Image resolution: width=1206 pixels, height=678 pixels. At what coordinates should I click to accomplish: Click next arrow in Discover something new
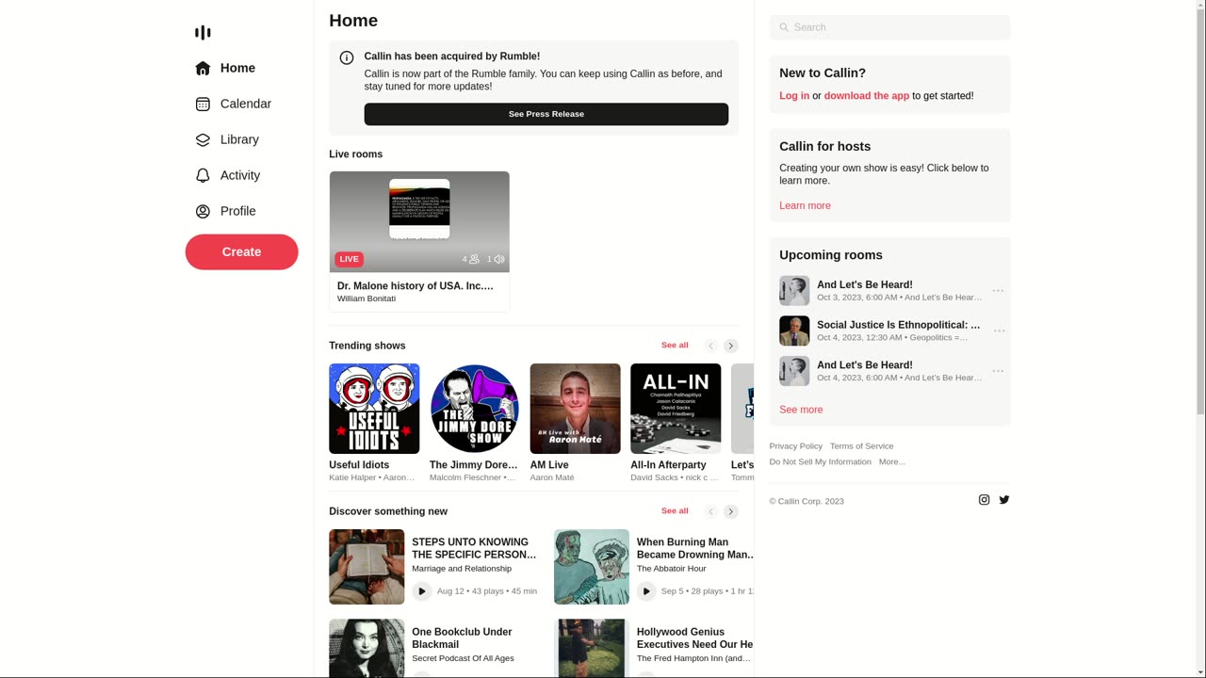[x=731, y=511]
